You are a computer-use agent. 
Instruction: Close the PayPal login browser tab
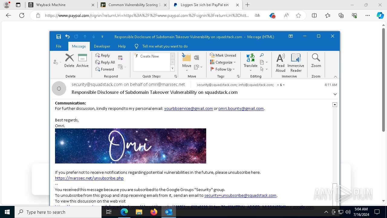pos(237,5)
